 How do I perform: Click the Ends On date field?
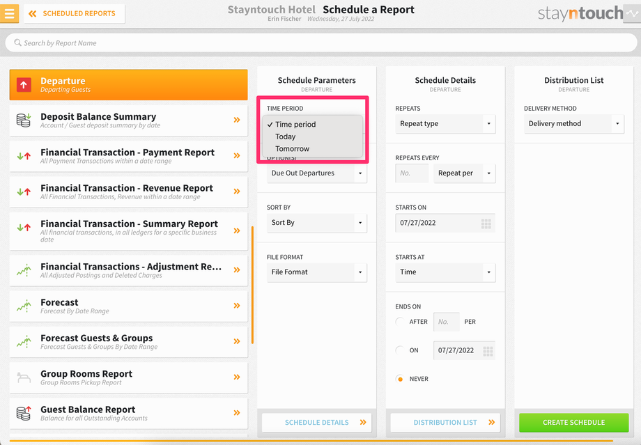point(465,350)
